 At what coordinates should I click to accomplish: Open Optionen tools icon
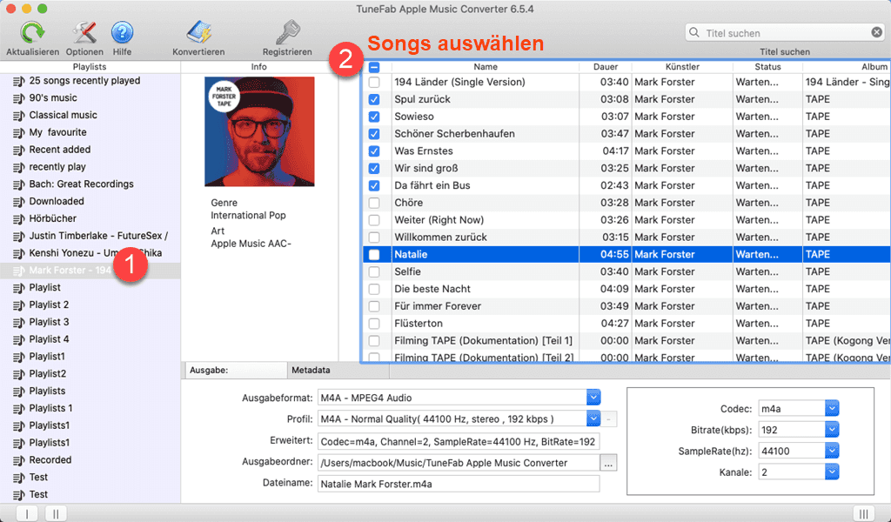84,34
